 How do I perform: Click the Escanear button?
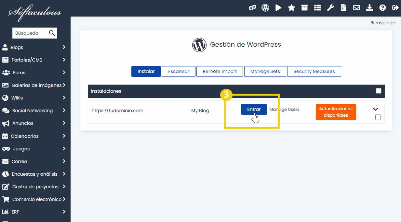tap(179, 71)
